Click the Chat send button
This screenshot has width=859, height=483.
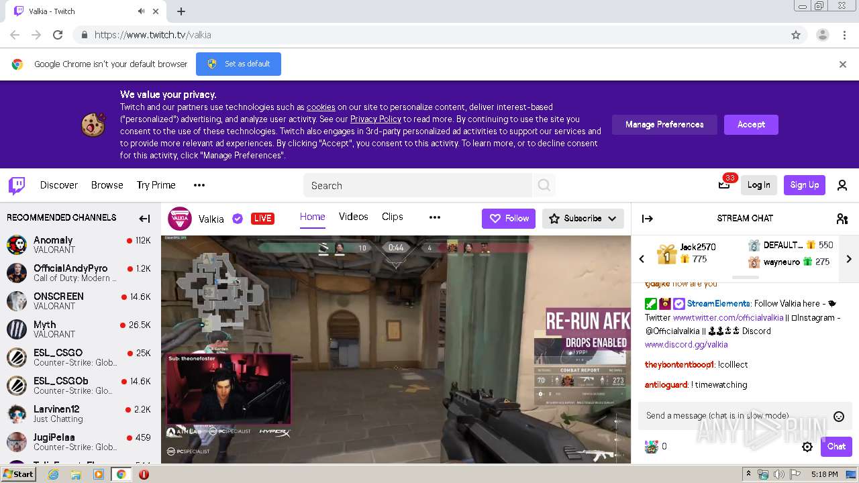click(x=836, y=447)
